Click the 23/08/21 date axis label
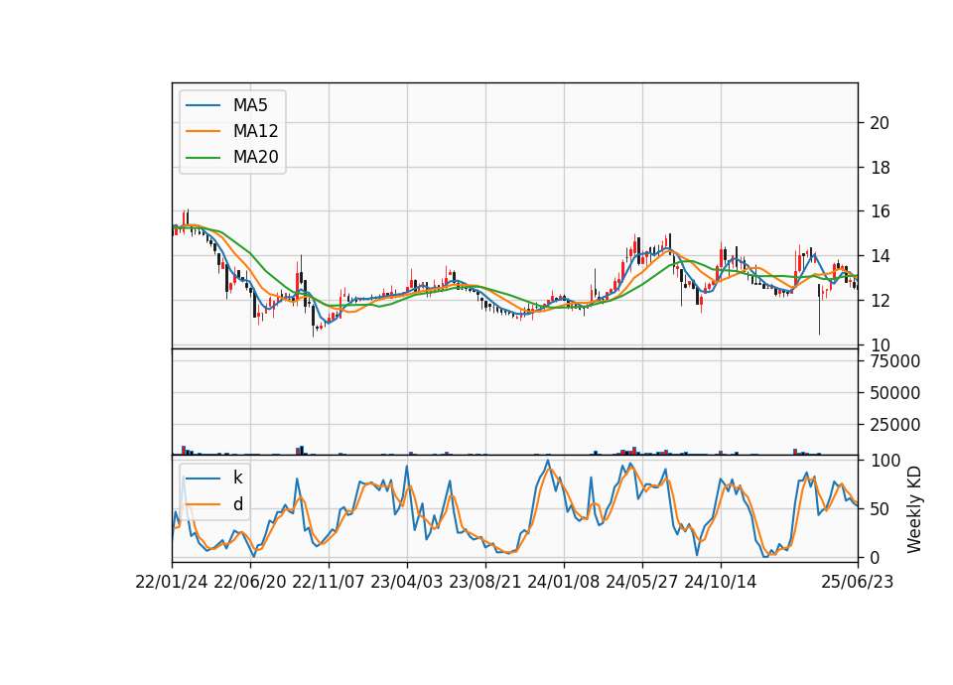The image size is (953, 685). (x=485, y=582)
